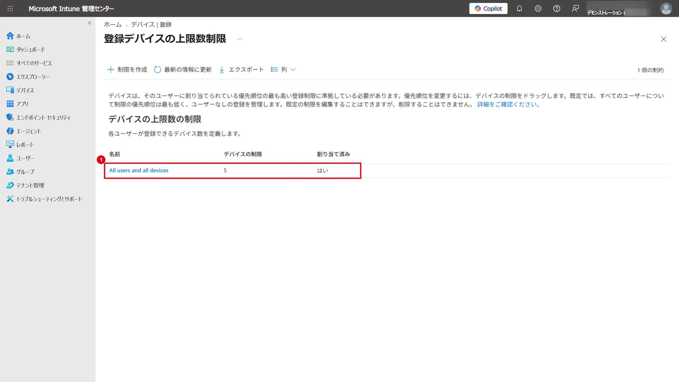Click the 1 個の制約 count text

click(x=651, y=70)
